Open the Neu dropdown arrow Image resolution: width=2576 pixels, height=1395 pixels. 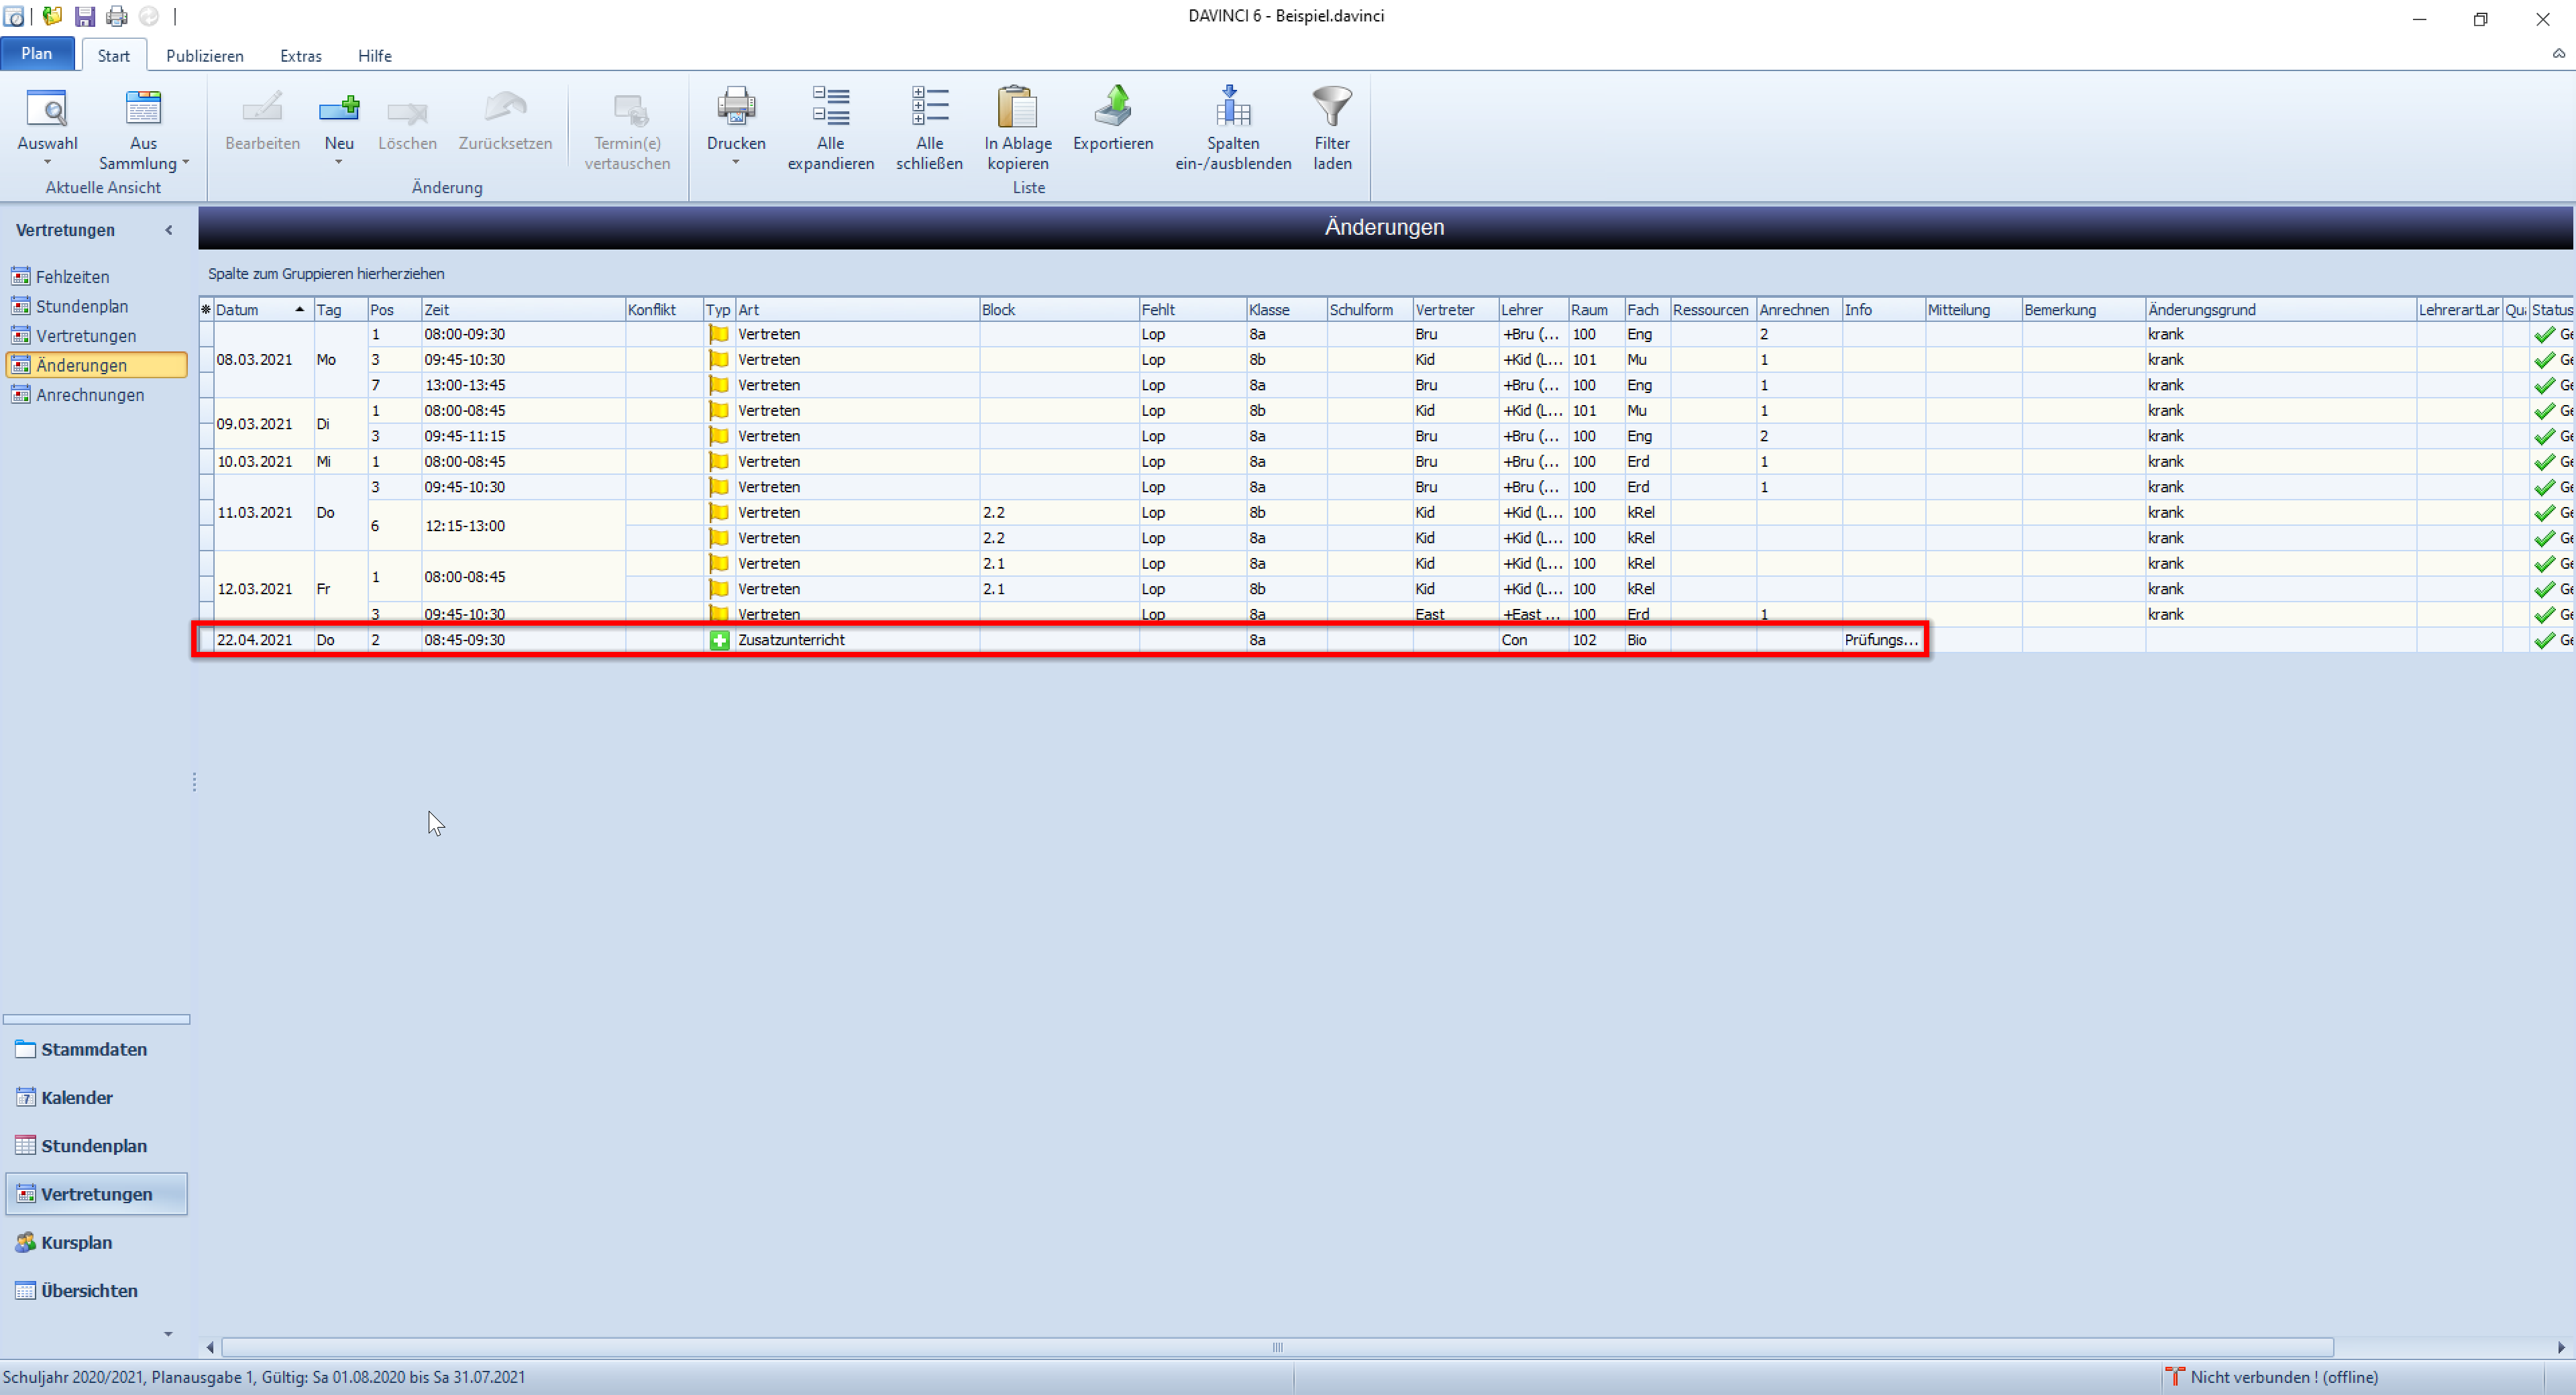tap(339, 163)
